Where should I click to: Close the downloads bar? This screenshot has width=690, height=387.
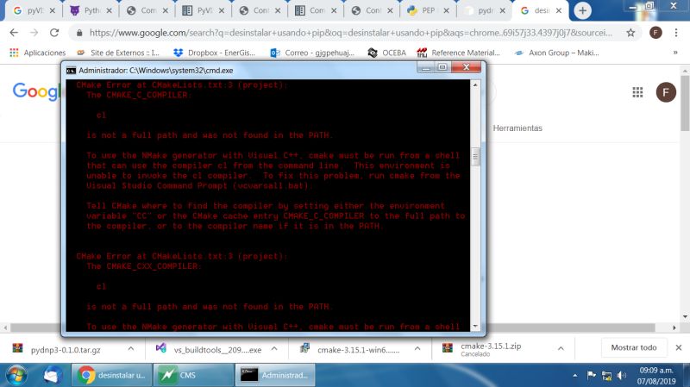(679, 347)
